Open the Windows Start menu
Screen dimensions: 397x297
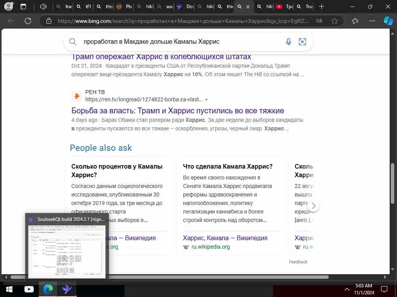(x=9, y=289)
